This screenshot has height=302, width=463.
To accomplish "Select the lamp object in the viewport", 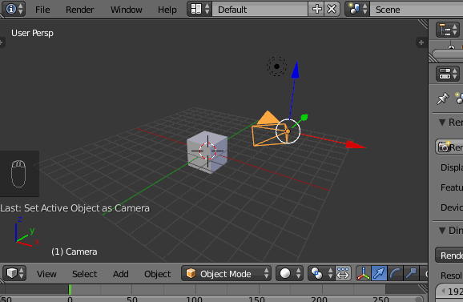I will pyautogui.click(x=276, y=66).
